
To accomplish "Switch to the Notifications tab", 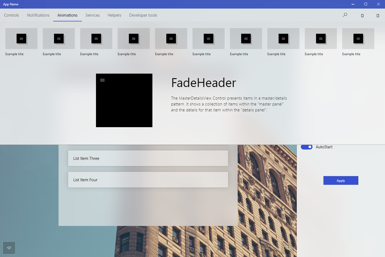I will tap(38, 15).
